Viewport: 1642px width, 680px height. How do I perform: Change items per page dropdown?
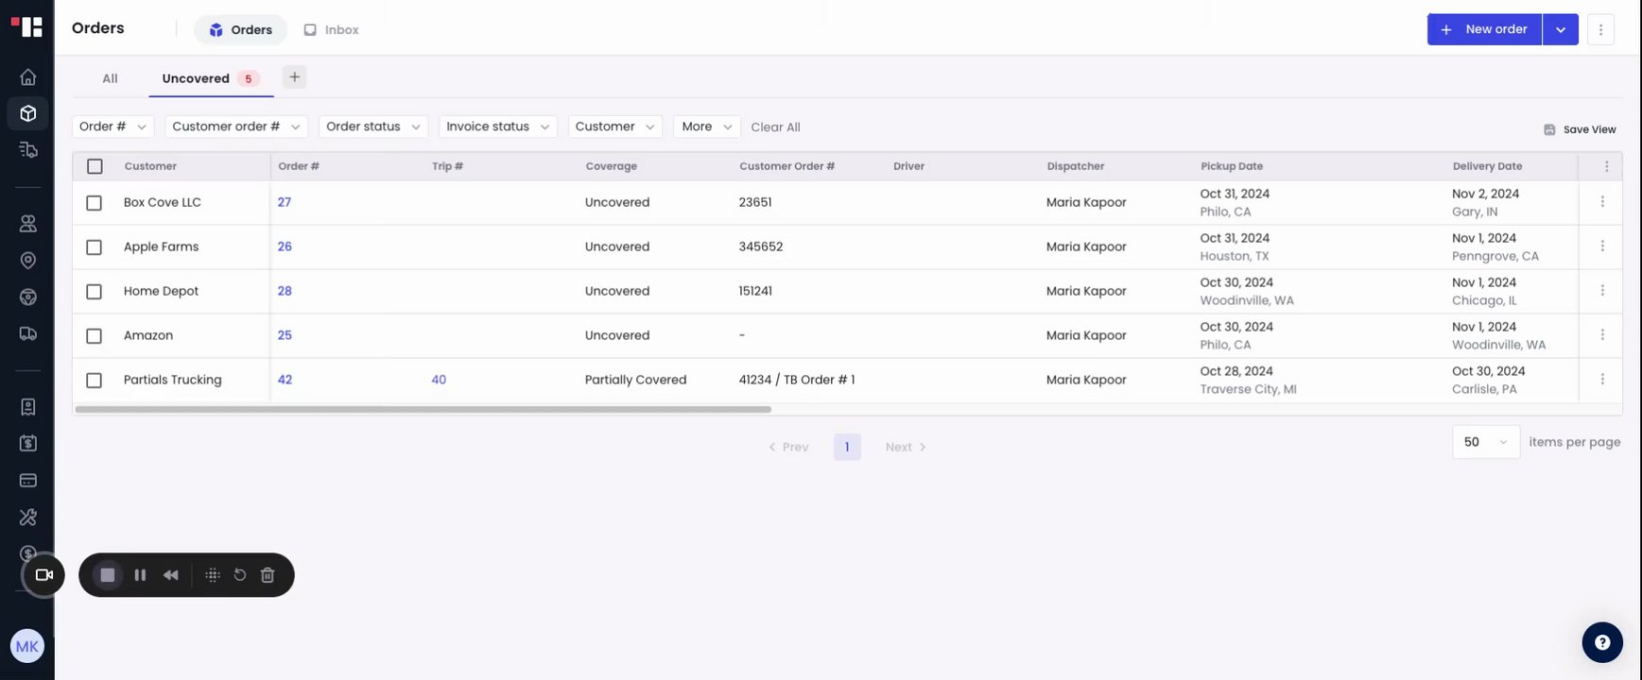1486,442
